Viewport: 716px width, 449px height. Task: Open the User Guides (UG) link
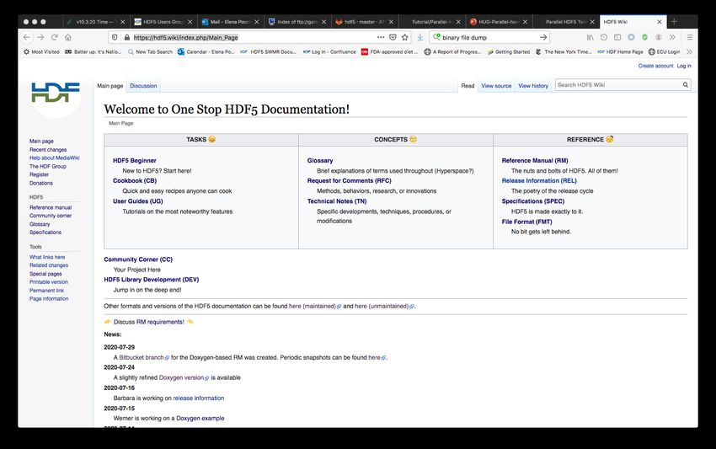[x=137, y=201]
